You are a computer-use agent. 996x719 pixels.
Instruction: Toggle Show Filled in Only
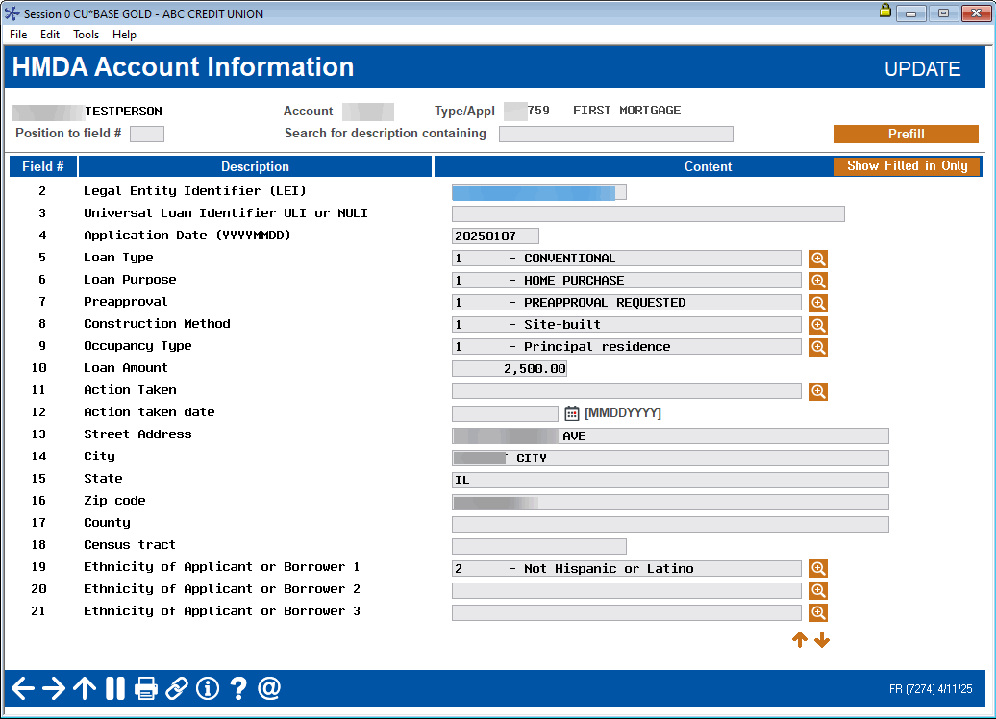906,165
